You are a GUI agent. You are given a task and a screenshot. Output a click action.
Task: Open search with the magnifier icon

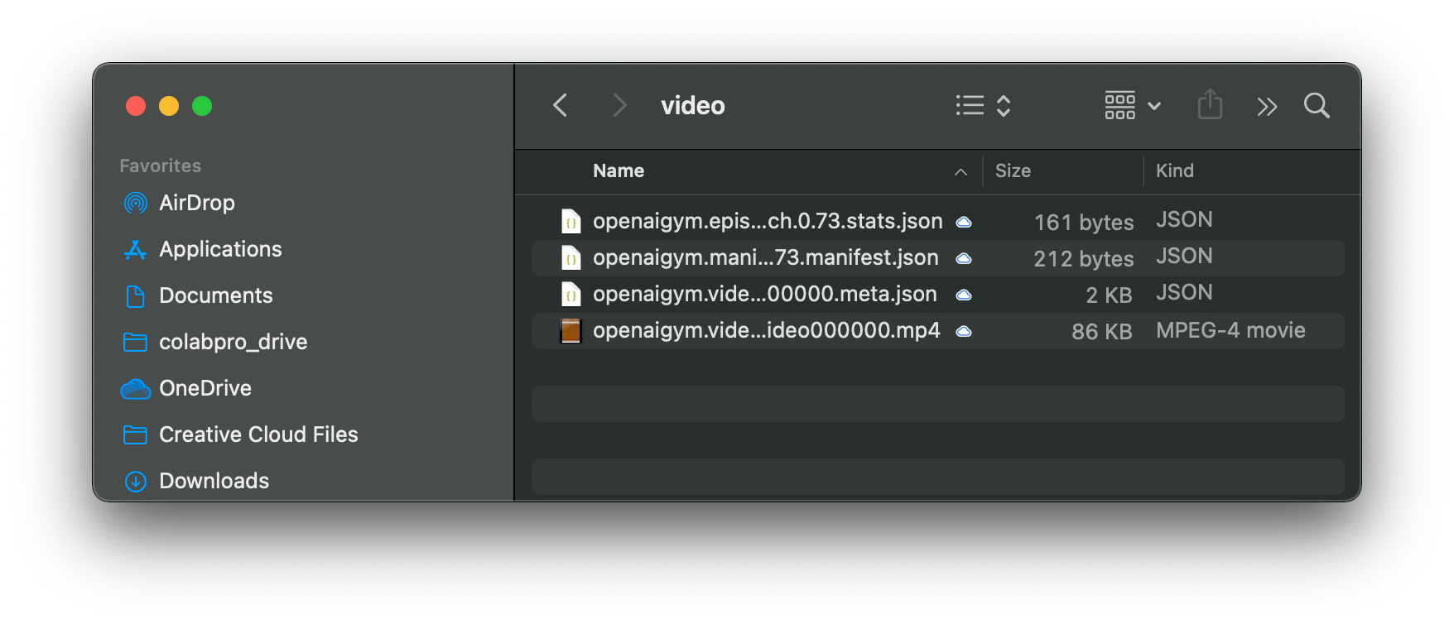(1317, 105)
